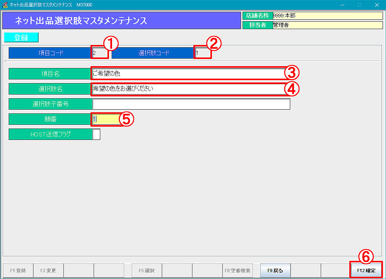Click the 項目コード blue label
The width and height of the screenshot is (386, 279).
coord(50,53)
